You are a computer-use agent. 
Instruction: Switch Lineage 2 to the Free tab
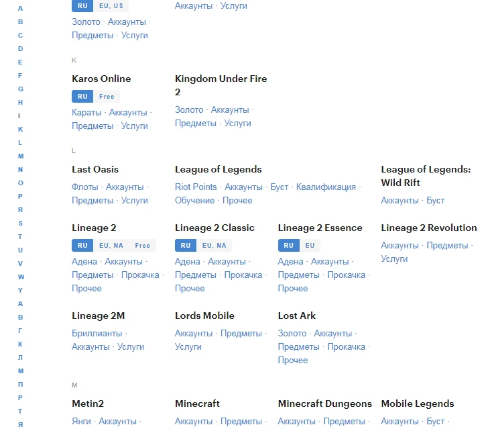click(x=143, y=245)
